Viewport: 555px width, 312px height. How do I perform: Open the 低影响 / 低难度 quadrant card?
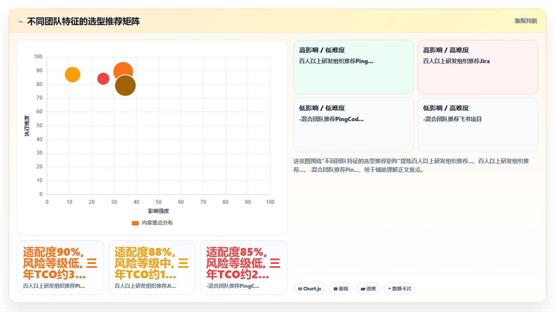pos(354,125)
